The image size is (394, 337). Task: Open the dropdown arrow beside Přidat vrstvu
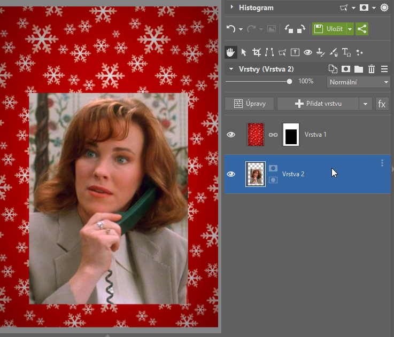point(366,104)
